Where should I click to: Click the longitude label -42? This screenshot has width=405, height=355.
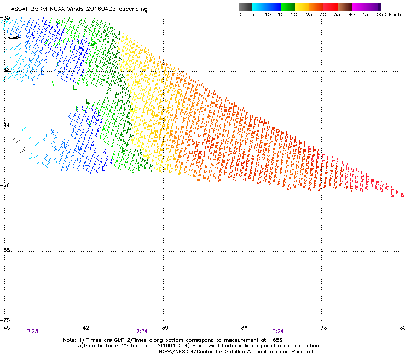[84, 328]
